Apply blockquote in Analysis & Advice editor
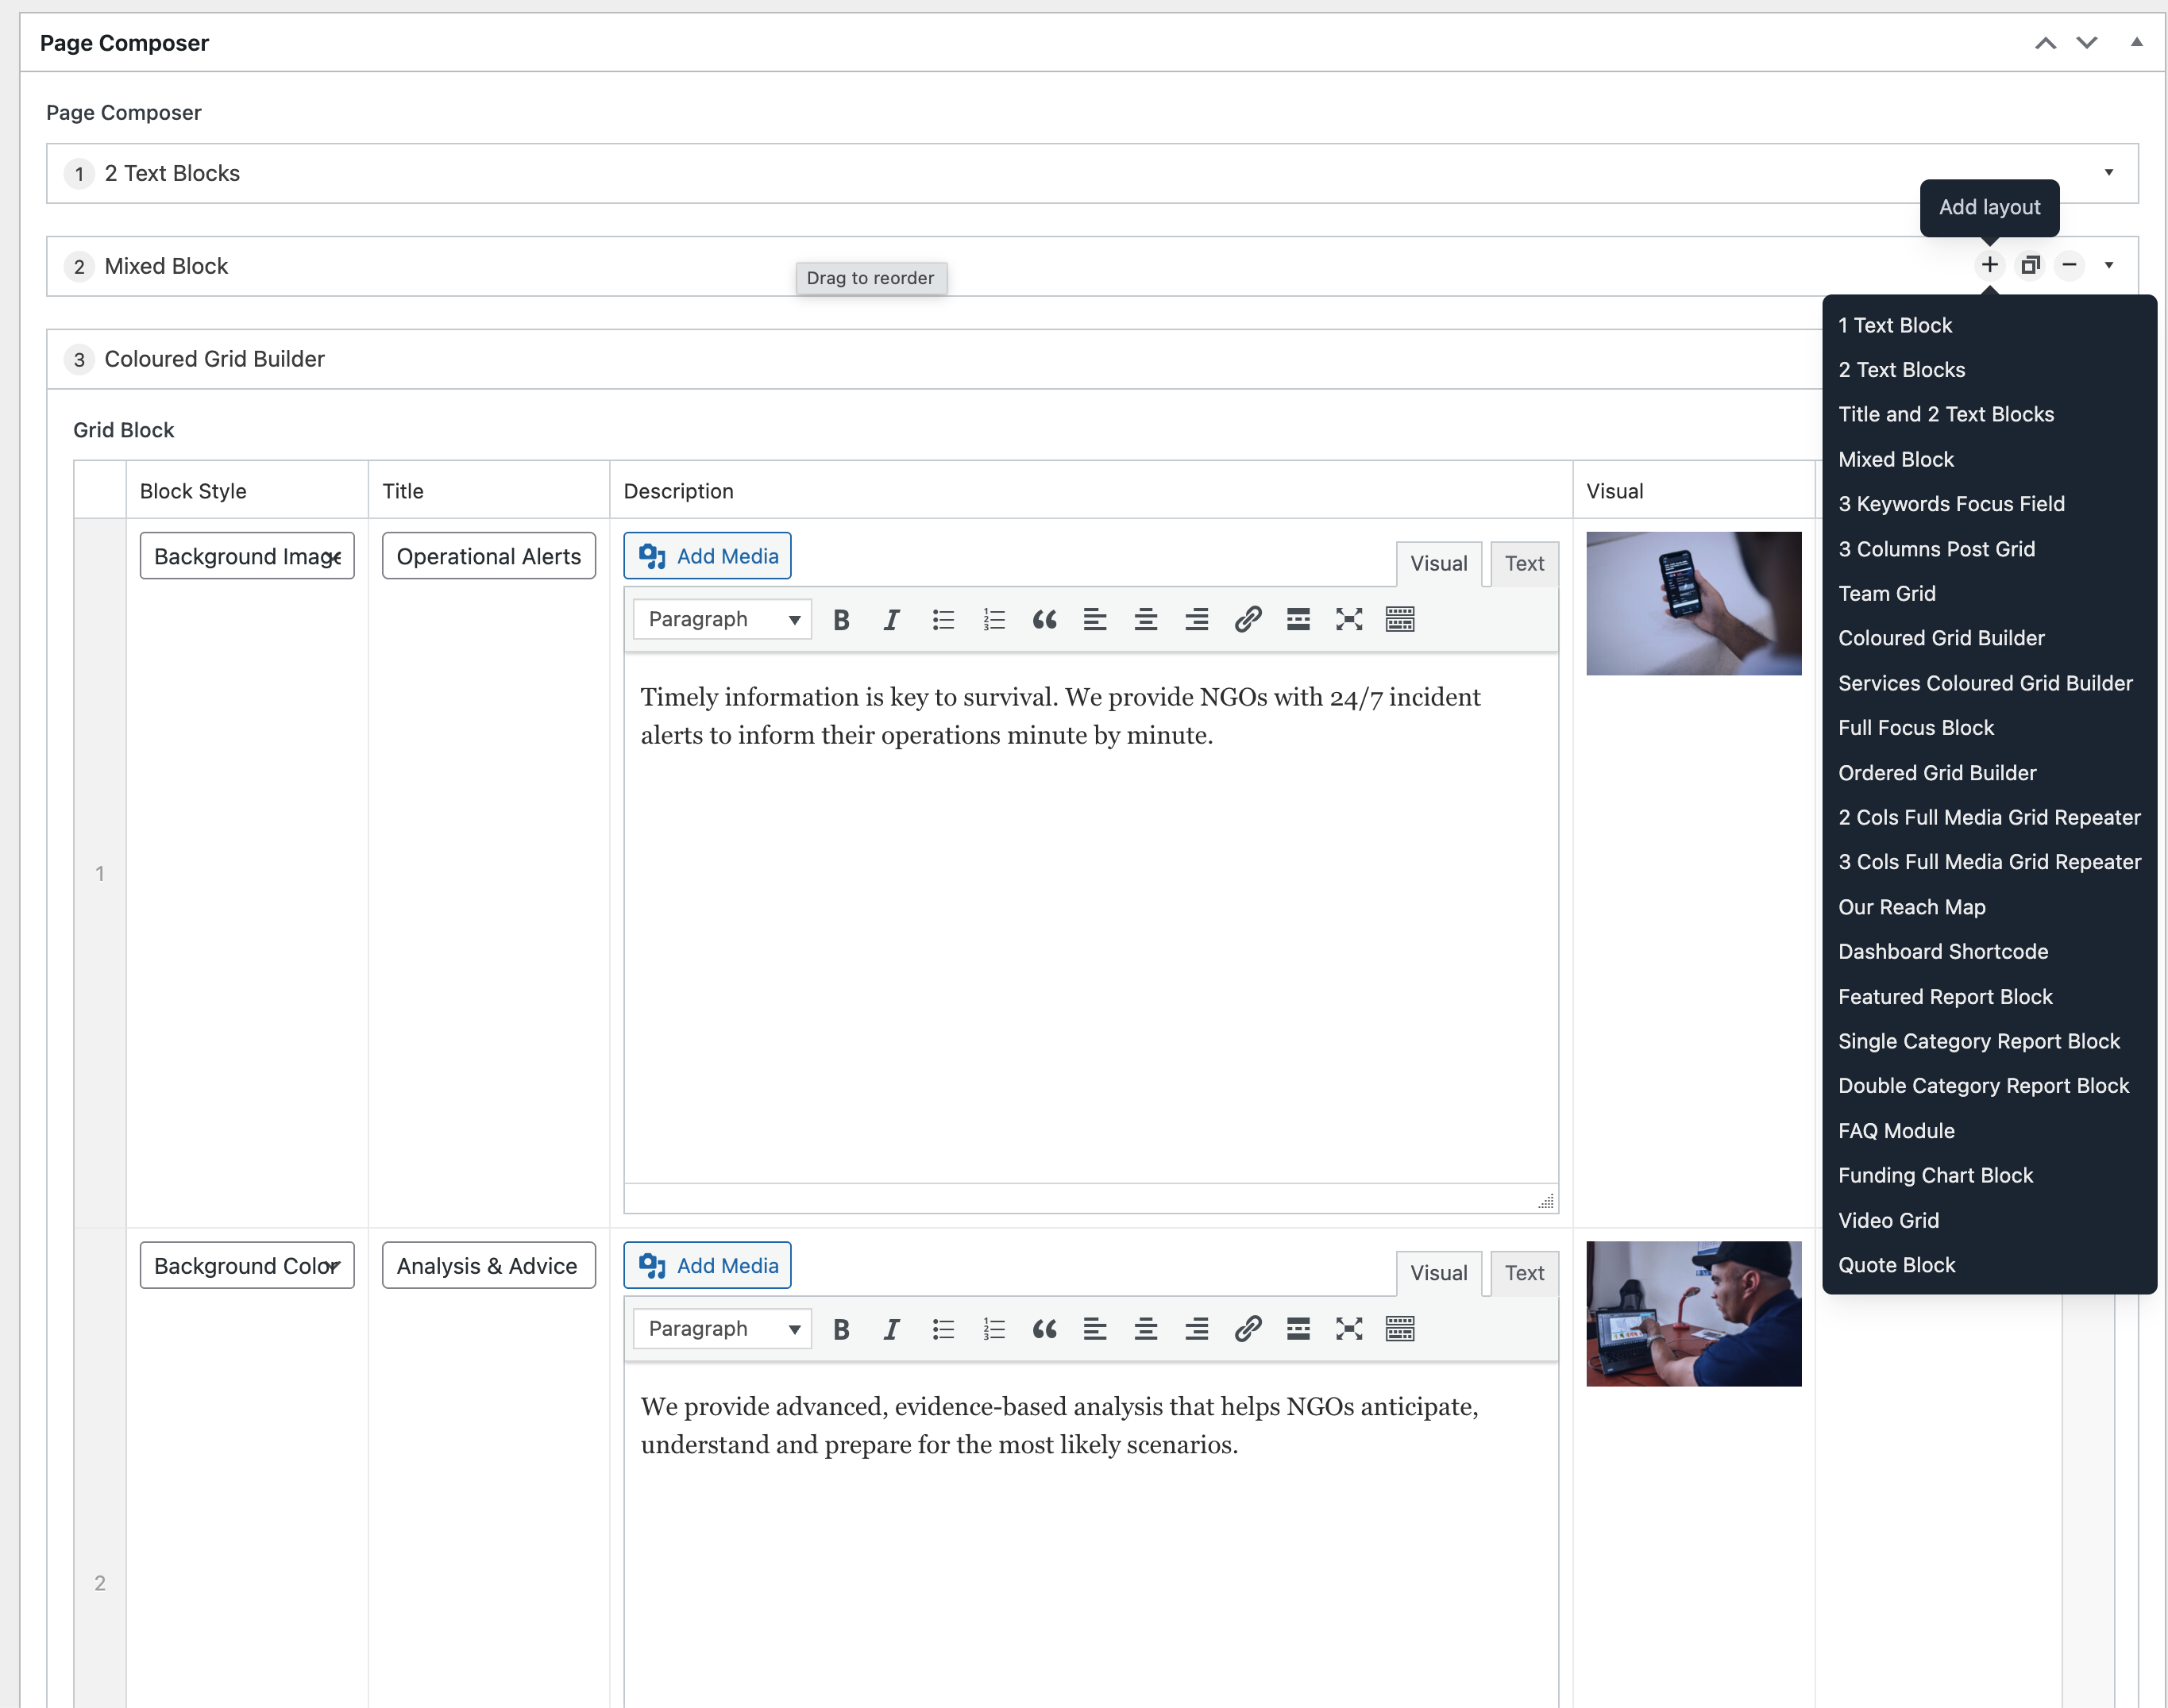The height and width of the screenshot is (1708, 2168). [1044, 1329]
